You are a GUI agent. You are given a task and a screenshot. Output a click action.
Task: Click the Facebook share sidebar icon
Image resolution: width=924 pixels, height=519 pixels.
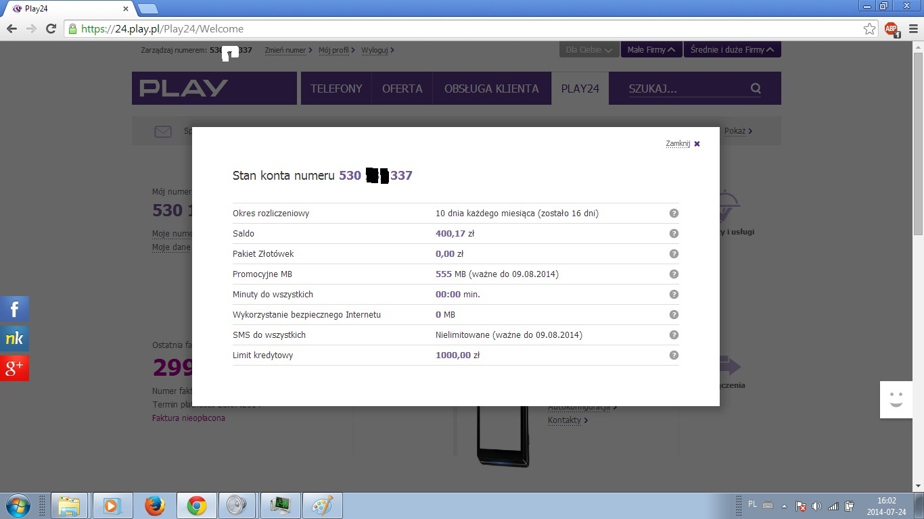click(x=14, y=309)
